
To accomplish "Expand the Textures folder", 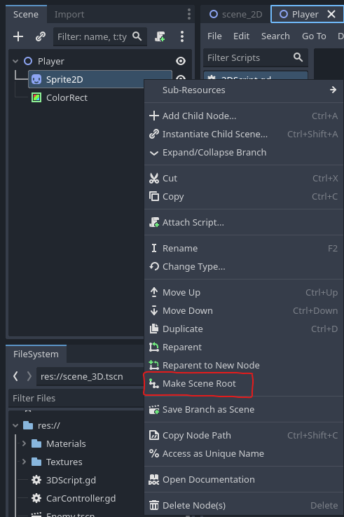I will tap(24, 462).
